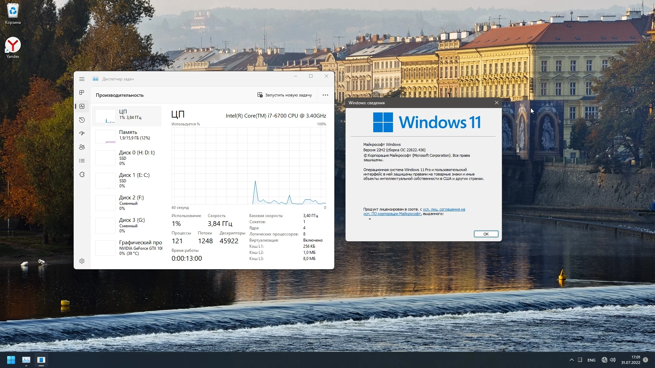Viewport: 655px width, 368px height.
Task: Open Details page icon in sidebar
Action: coord(82,161)
